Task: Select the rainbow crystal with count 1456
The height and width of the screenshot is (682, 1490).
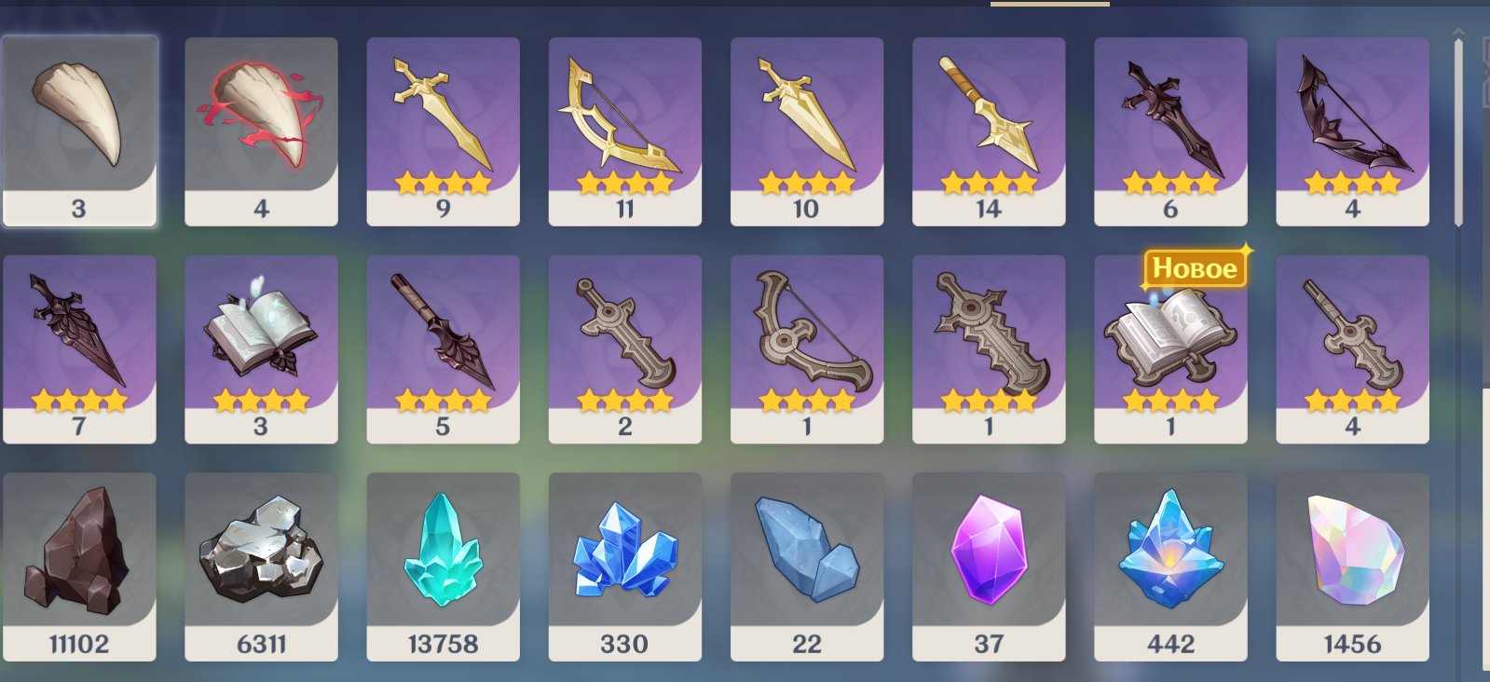Action: click(1352, 566)
